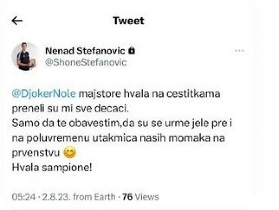Open the 76 Views count

(140, 197)
